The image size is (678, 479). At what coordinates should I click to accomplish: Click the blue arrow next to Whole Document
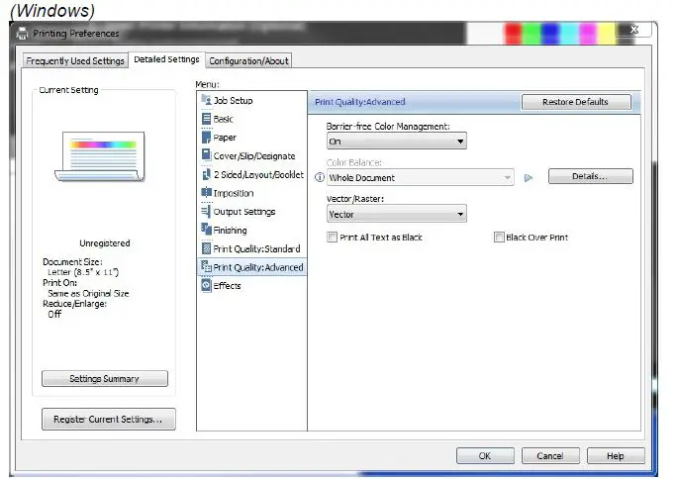529,178
